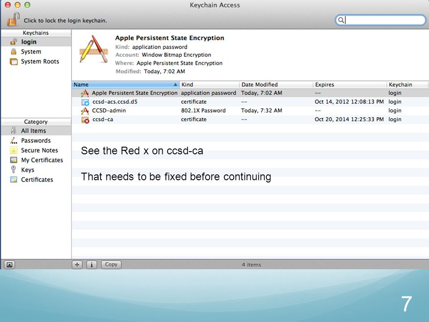Click the Apple Persistent State Encryption row icon
This screenshot has width=429, height=322.
[85, 93]
